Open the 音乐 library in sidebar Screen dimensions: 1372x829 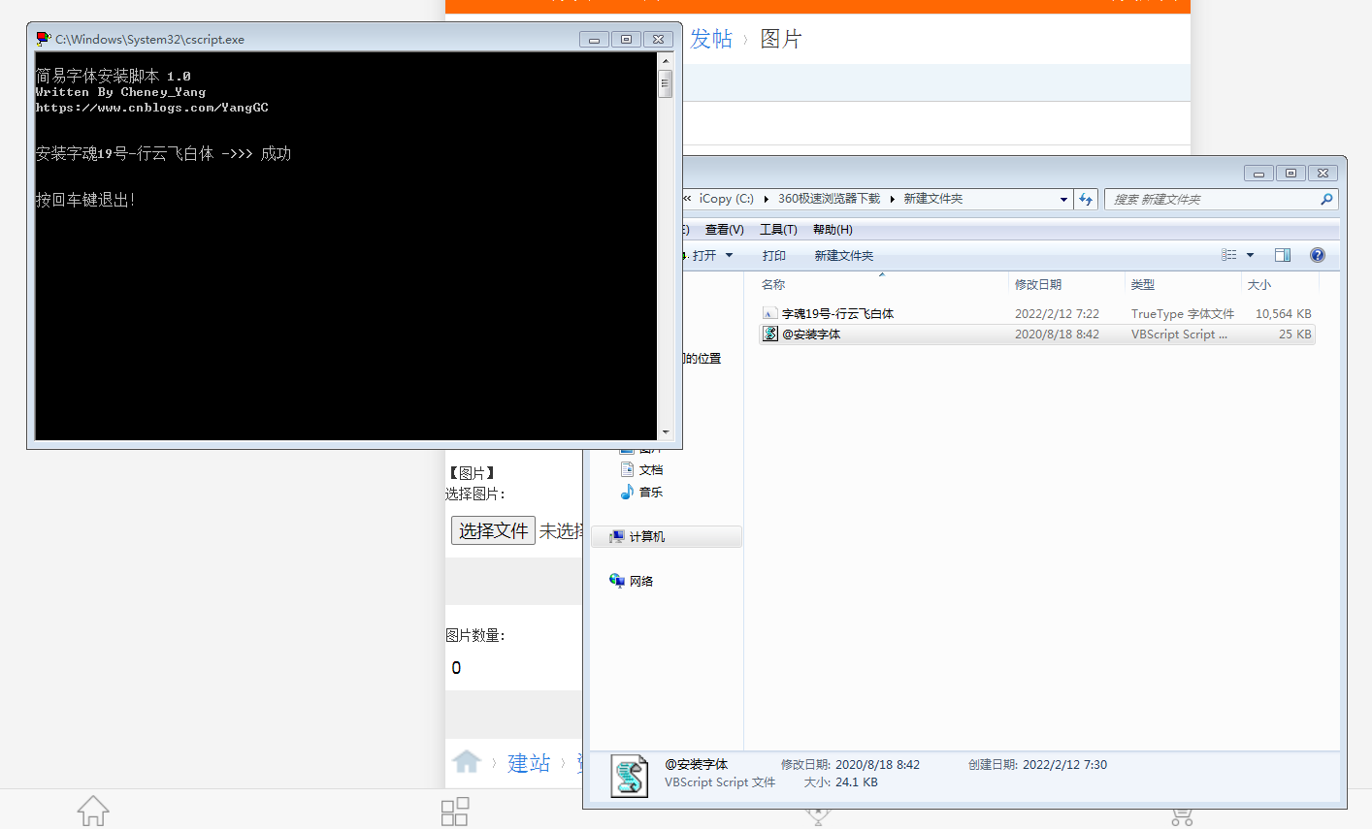(x=650, y=492)
